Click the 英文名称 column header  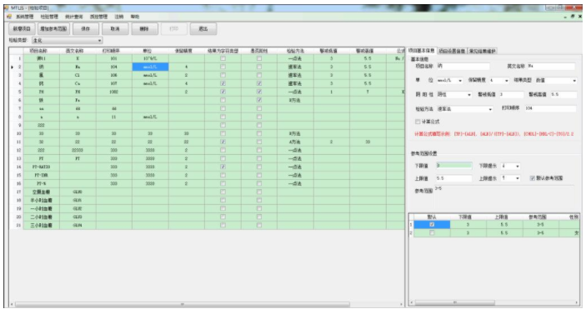(78, 51)
